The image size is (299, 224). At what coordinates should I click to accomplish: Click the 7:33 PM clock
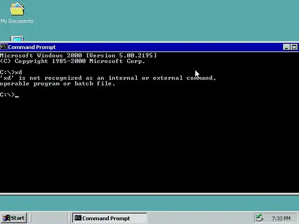click(281, 218)
